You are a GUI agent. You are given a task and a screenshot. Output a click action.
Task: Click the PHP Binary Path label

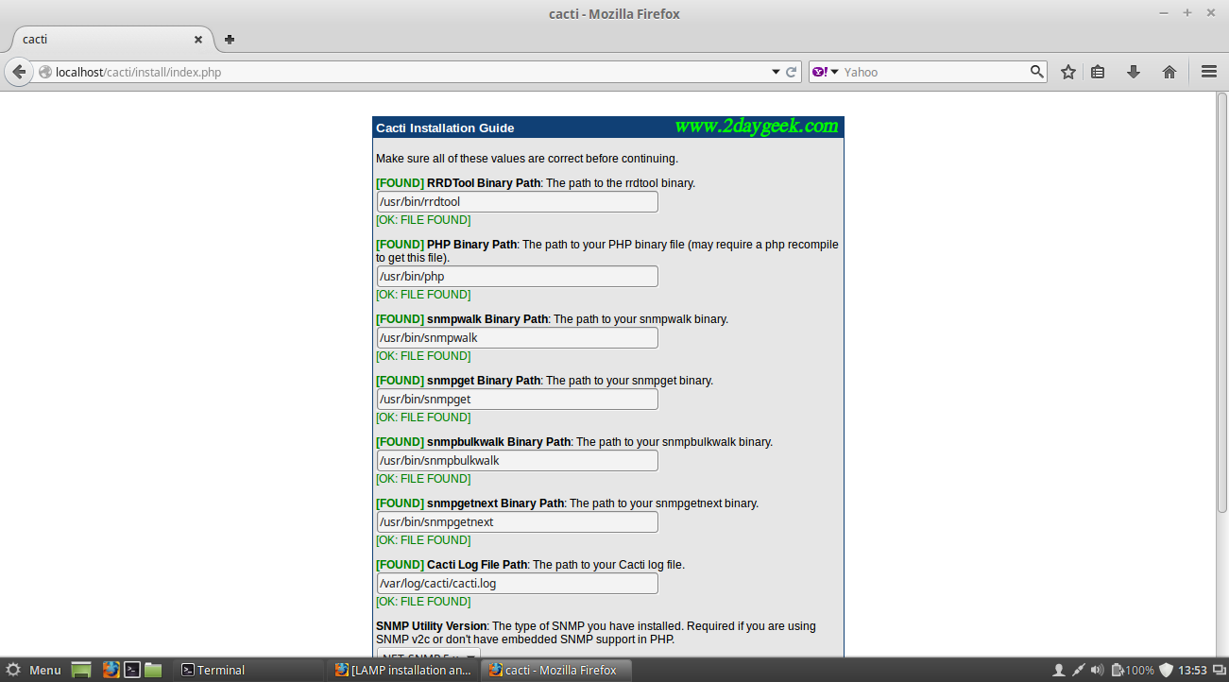(471, 245)
